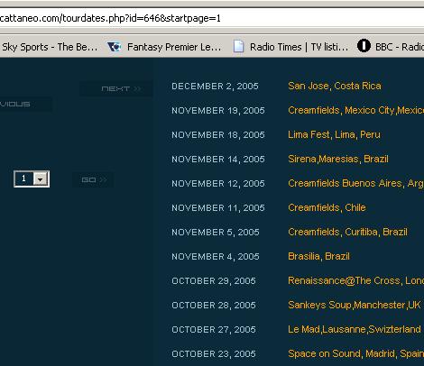Click the GO button beside page selector
The image size is (424, 366).
(x=93, y=179)
